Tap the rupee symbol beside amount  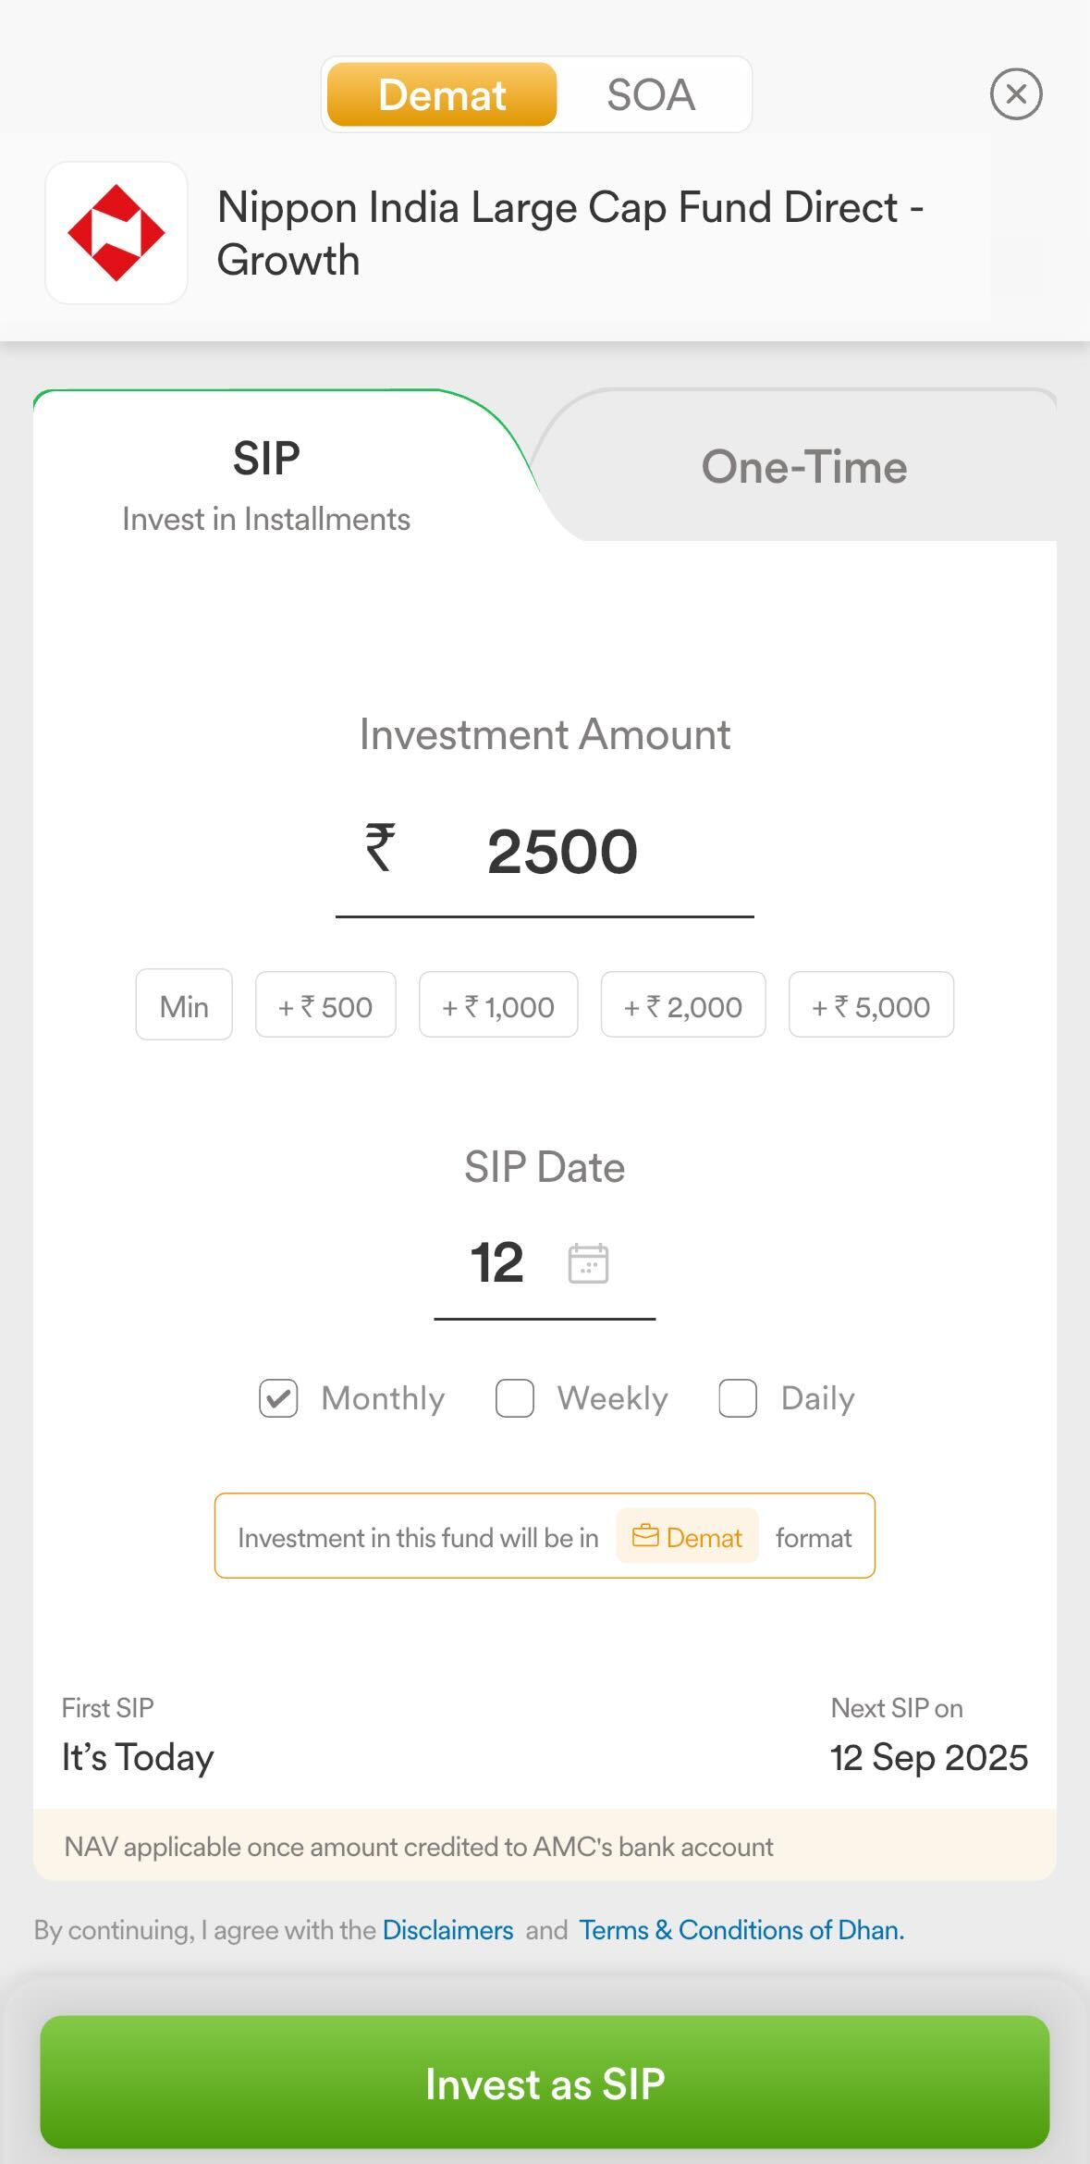click(380, 848)
